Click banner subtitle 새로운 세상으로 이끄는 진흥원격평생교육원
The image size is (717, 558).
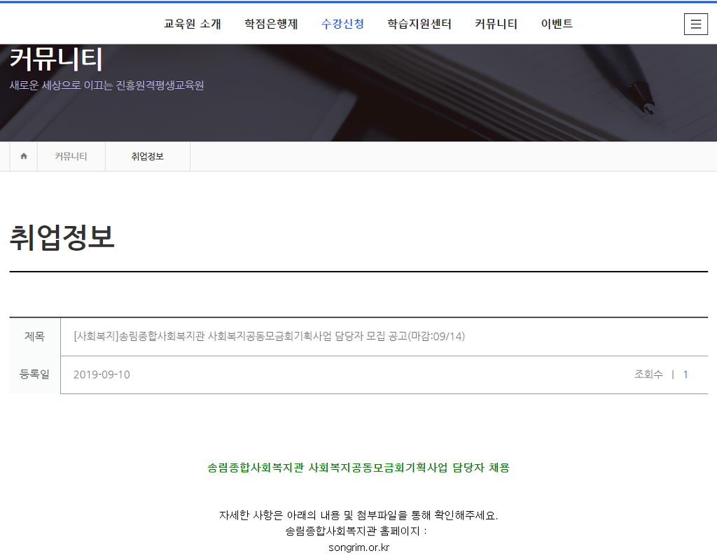point(106,85)
